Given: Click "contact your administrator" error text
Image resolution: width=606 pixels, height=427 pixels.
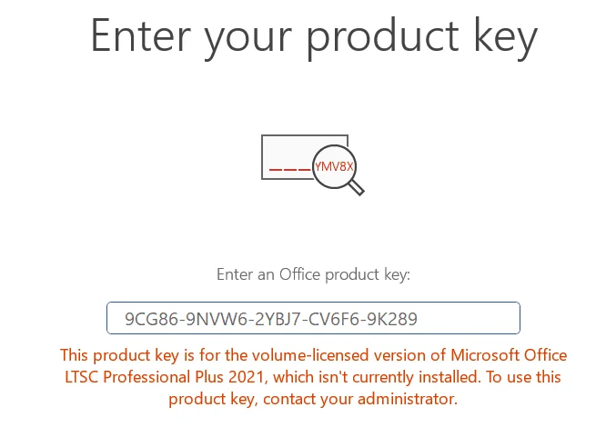Looking at the screenshot, I should [360, 399].
